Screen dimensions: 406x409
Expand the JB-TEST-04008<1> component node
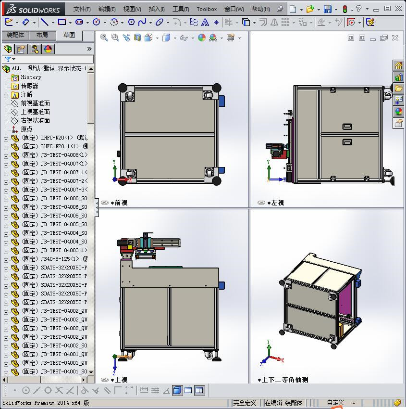tap(6, 156)
